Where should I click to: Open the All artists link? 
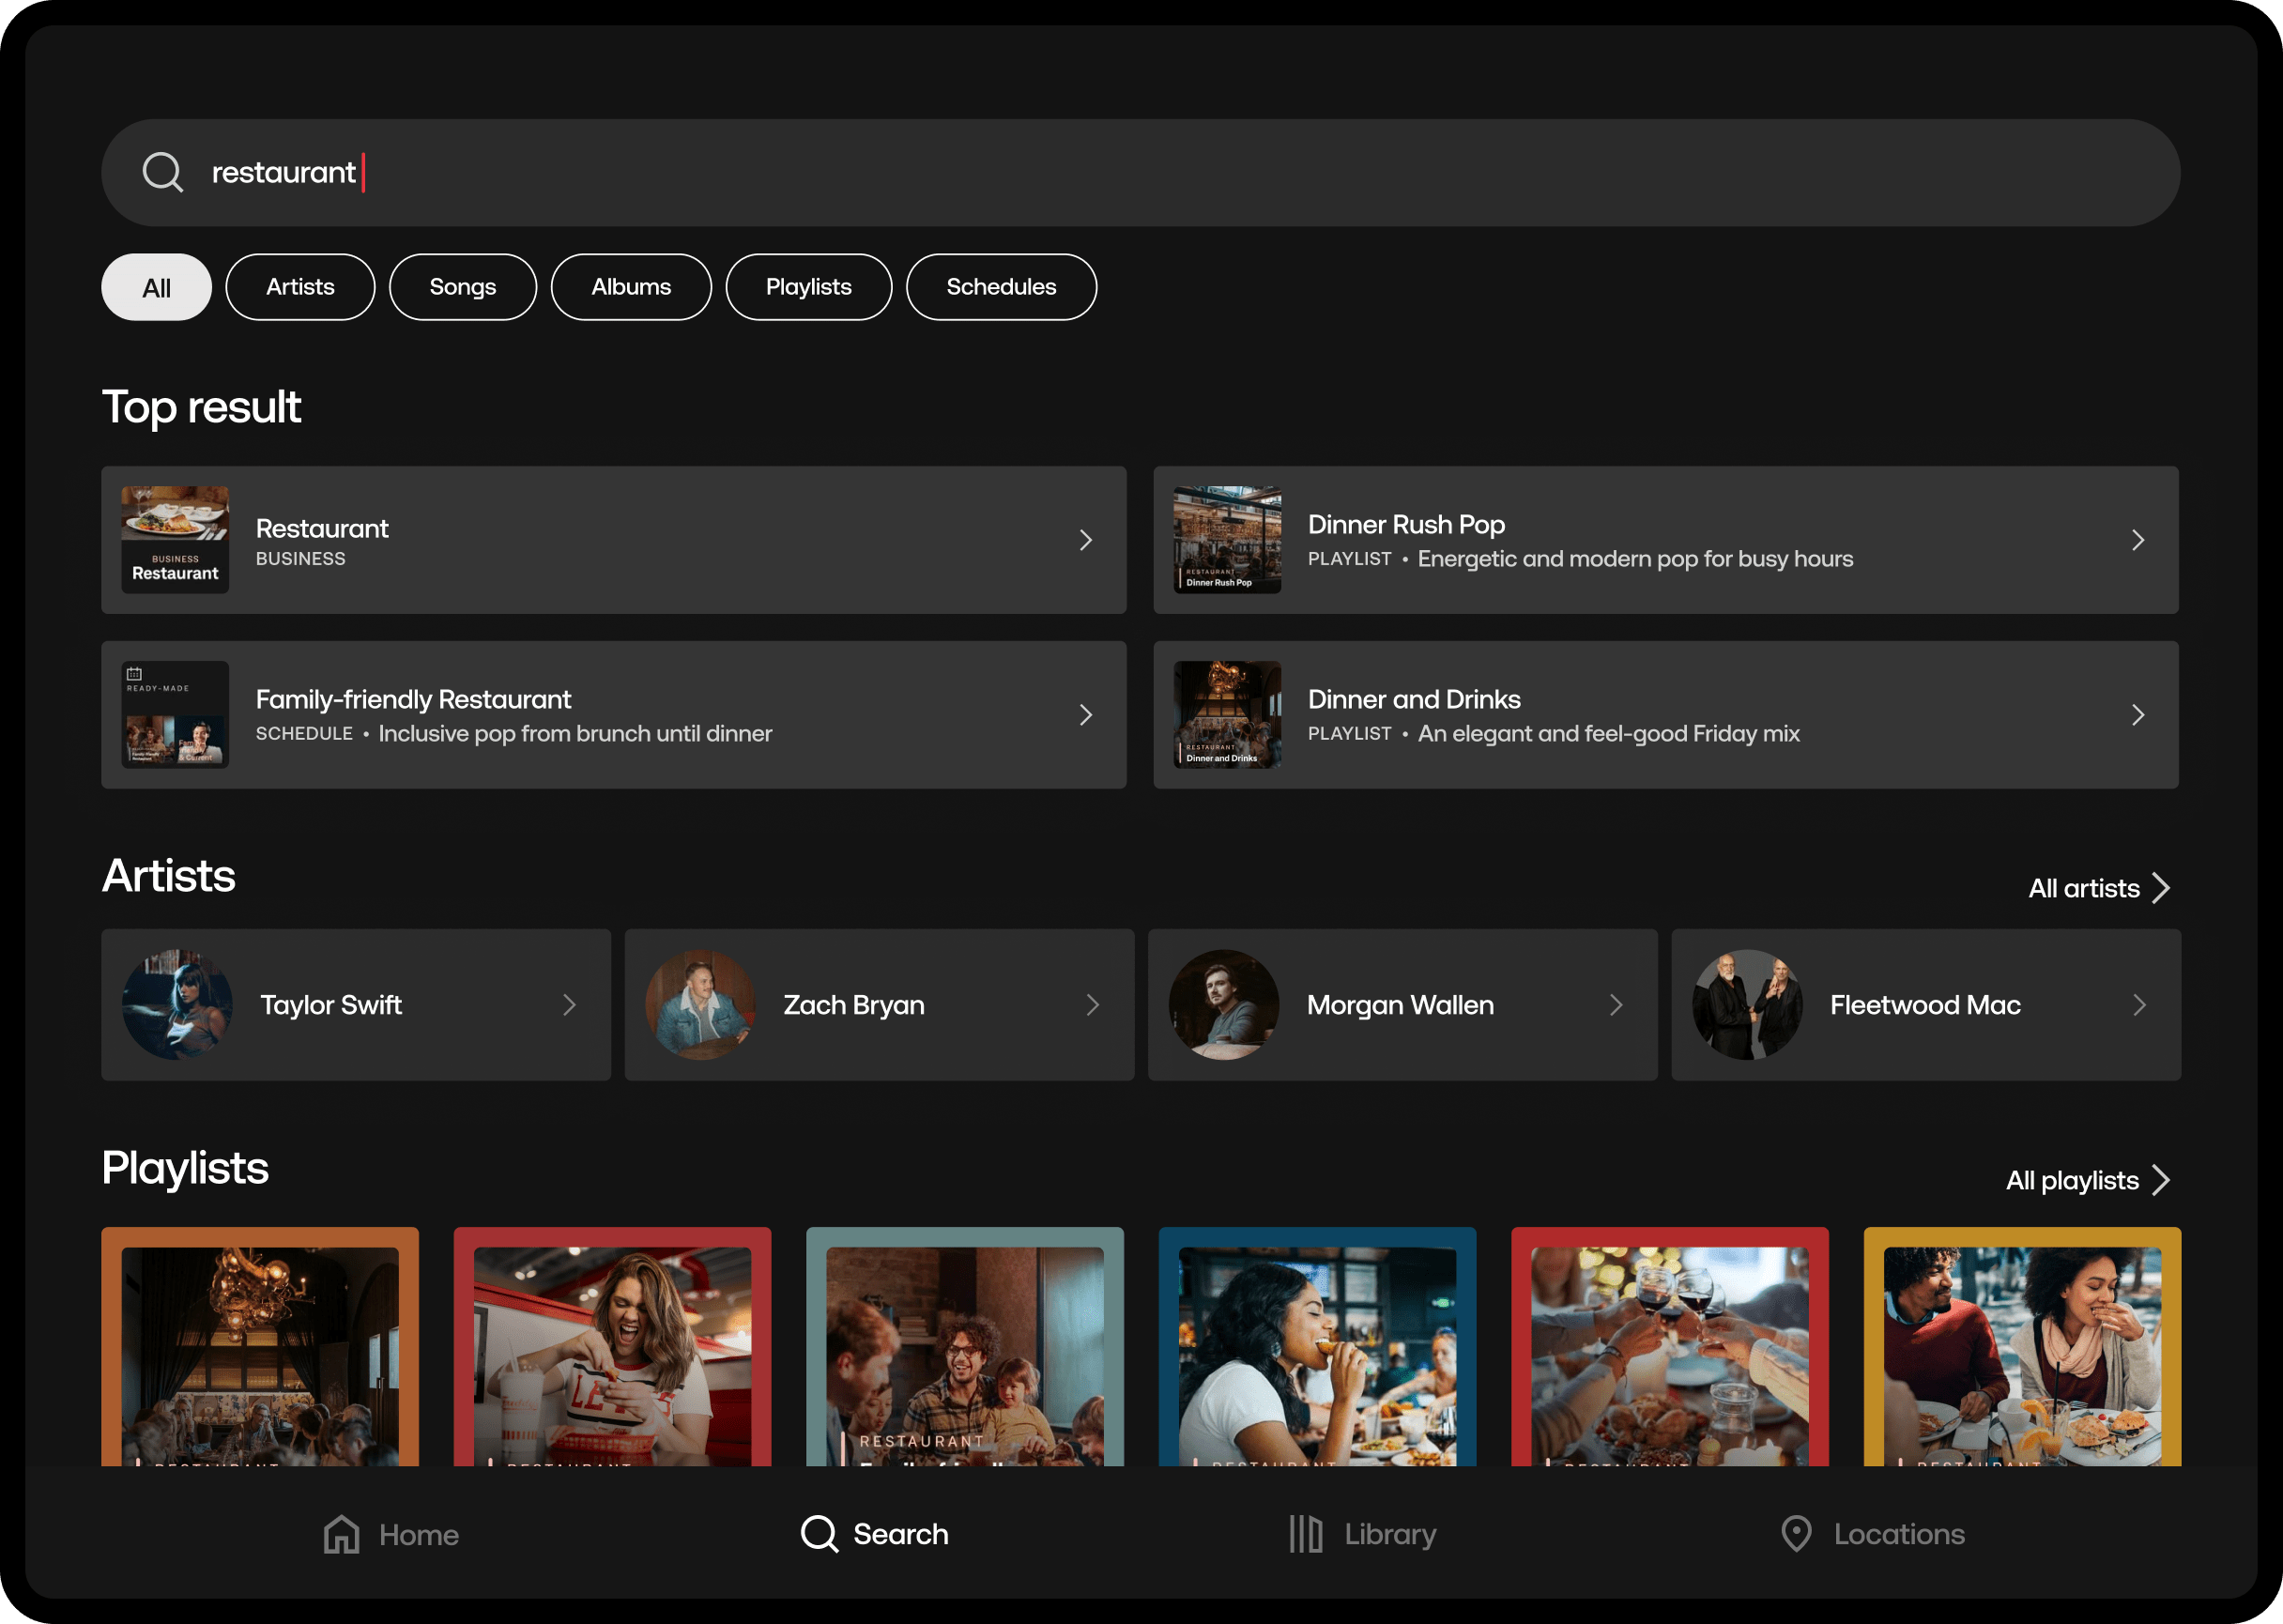click(2097, 888)
